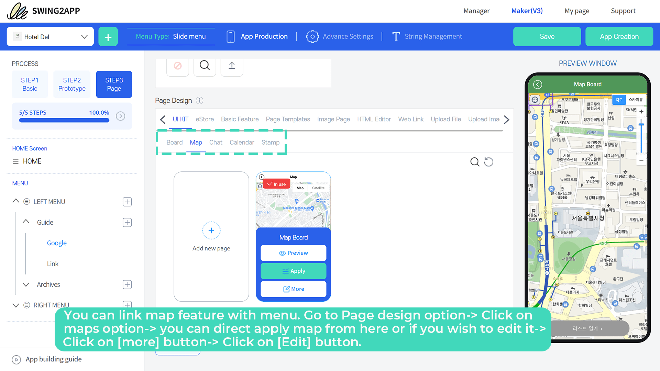Viewport: 660px width, 371px height.
Task: Open the Page Templates tab
Action: tap(288, 119)
